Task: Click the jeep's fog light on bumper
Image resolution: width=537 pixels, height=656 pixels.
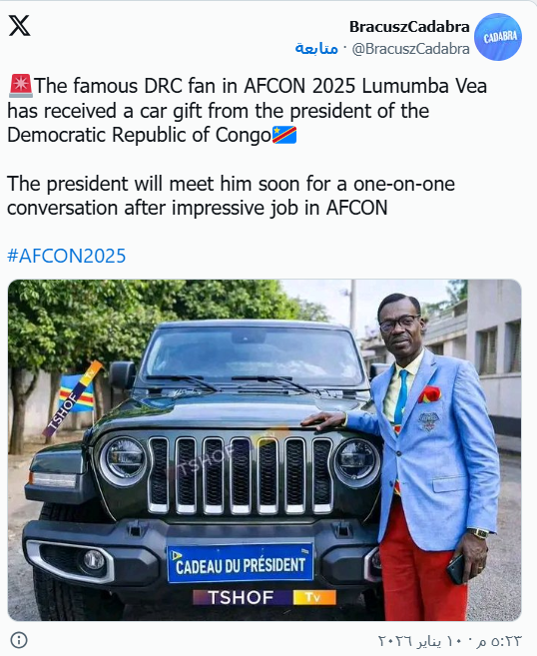Action: (93, 560)
